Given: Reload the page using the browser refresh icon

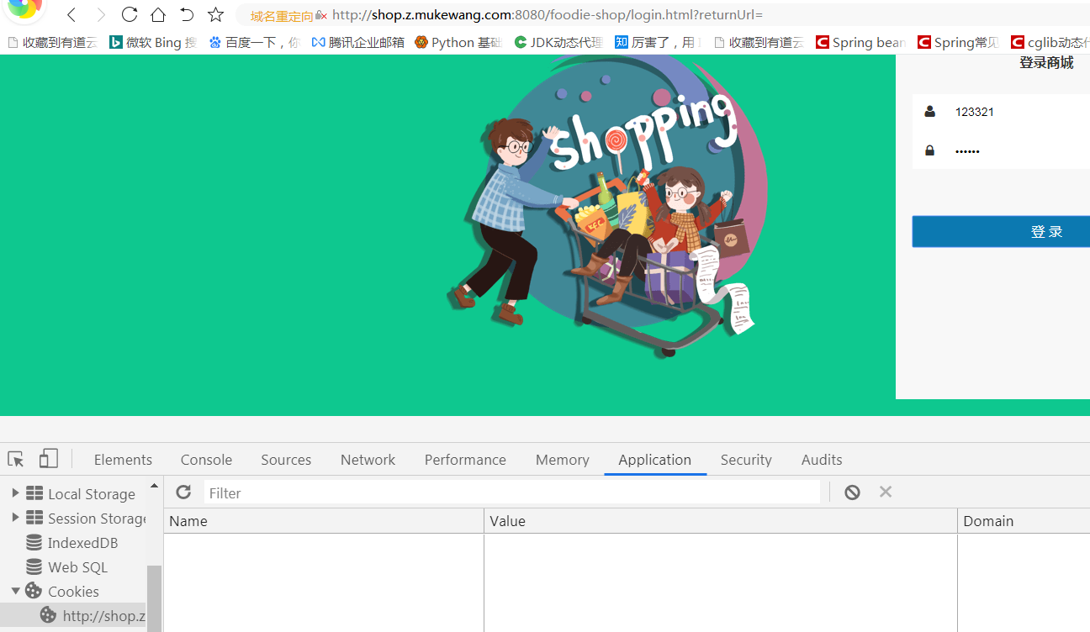Looking at the screenshot, I should tap(130, 14).
